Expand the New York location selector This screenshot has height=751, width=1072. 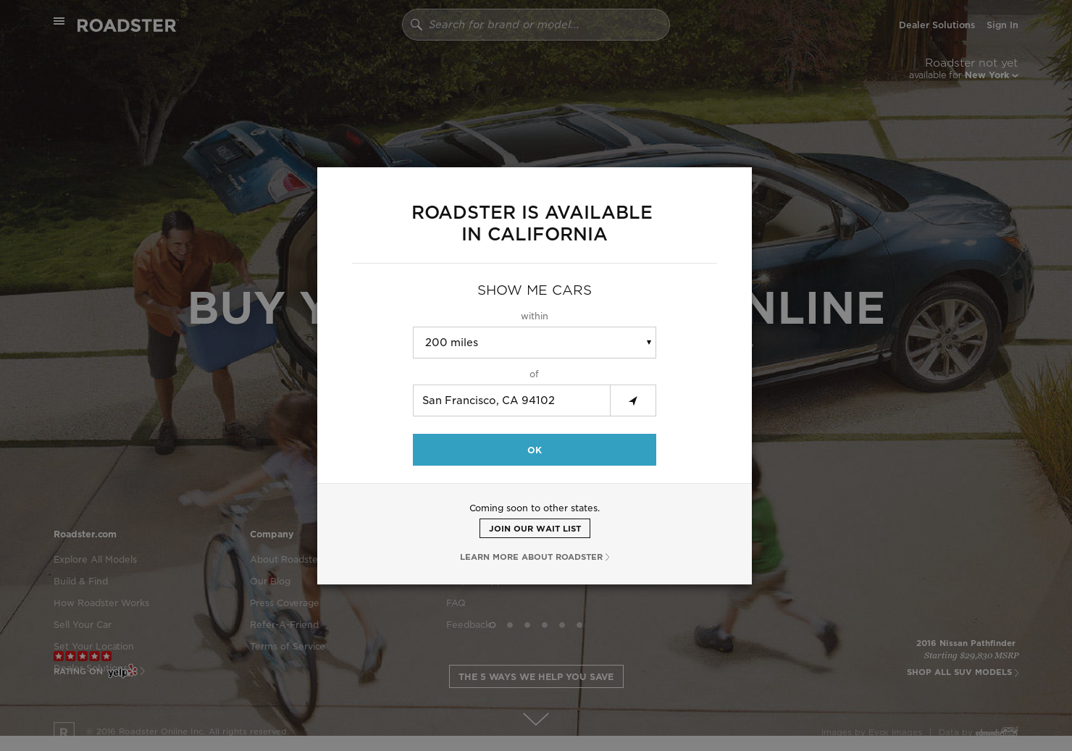pos(991,75)
